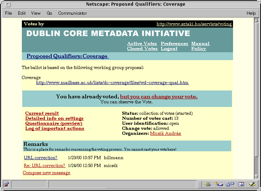Image resolution: width=261 pixels, height=191 pixels.
Task: Click organizer Micsik András link
Action: point(166,133)
